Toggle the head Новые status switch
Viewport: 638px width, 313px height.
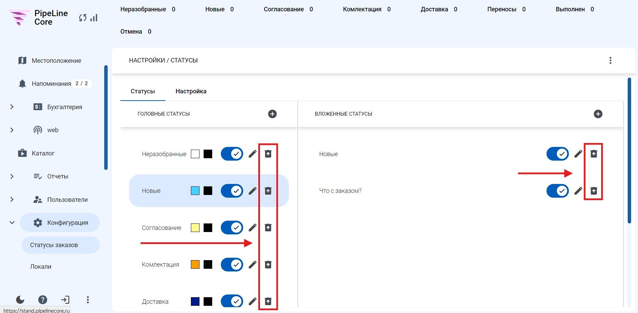232,191
